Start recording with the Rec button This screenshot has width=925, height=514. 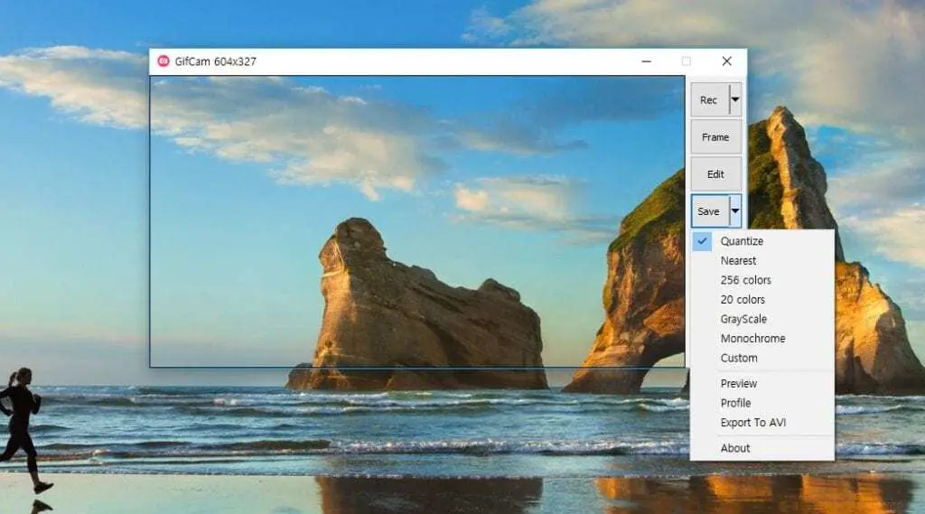[x=710, y=99]
